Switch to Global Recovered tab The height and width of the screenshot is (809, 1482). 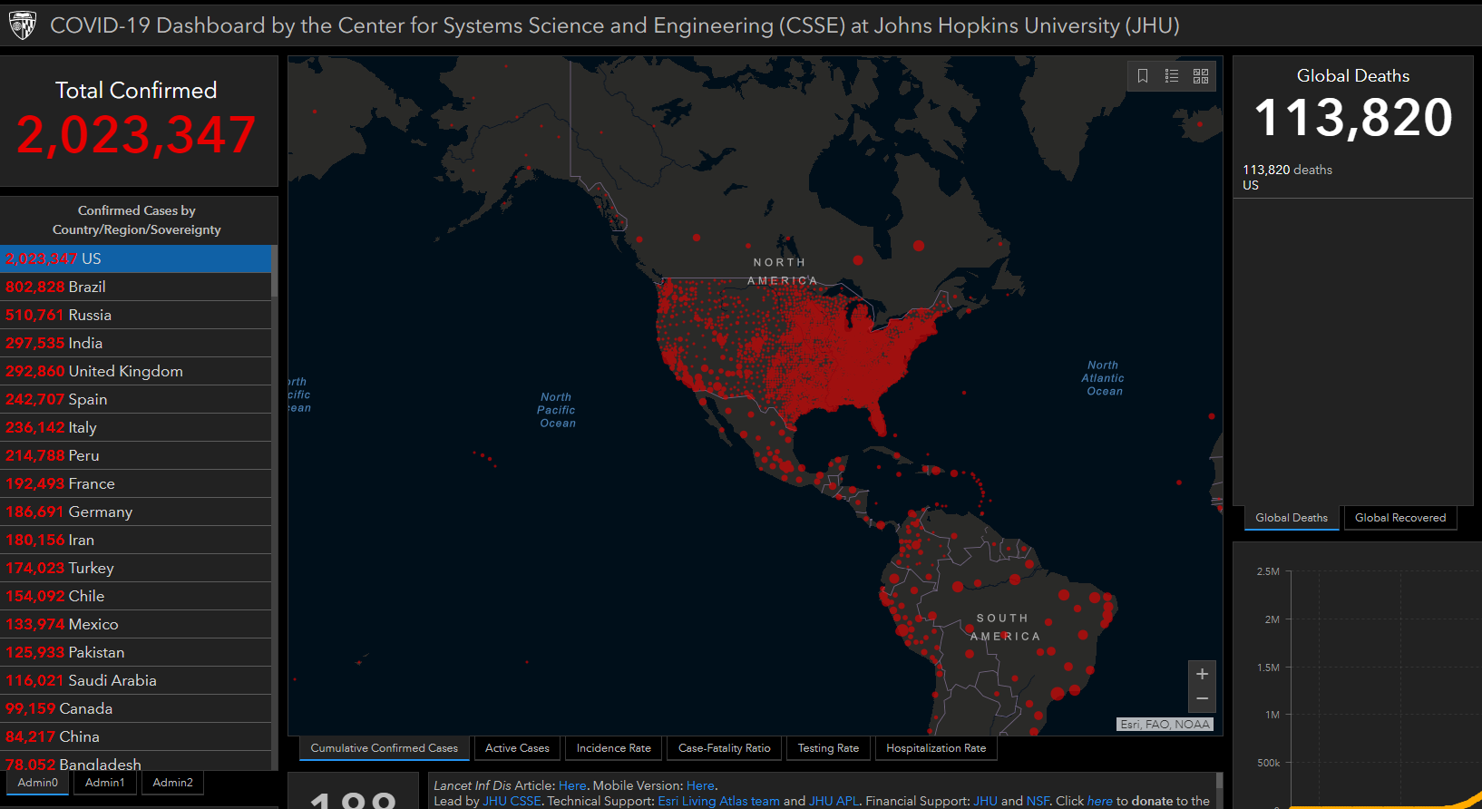1400,518
